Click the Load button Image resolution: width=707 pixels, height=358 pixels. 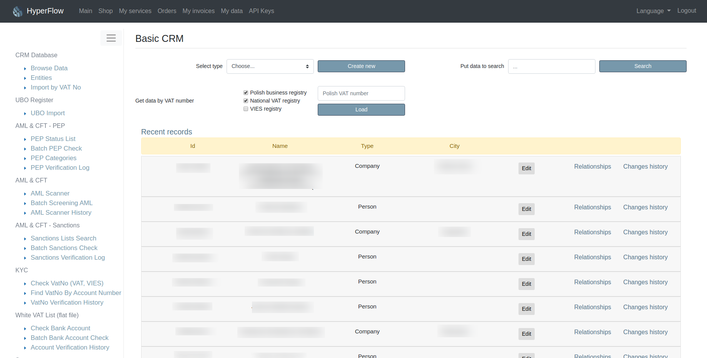pyautogui.click(x=361, y=109)
